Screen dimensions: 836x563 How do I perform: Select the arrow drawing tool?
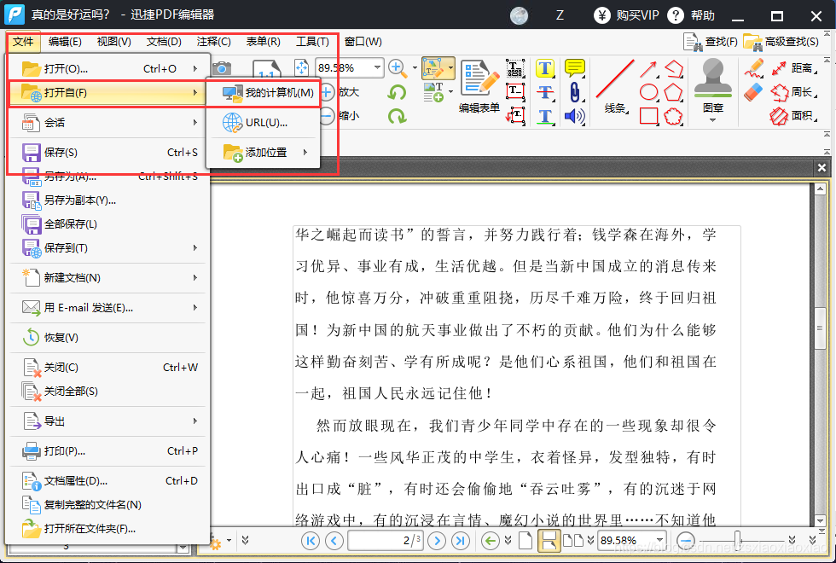[648, 69]
